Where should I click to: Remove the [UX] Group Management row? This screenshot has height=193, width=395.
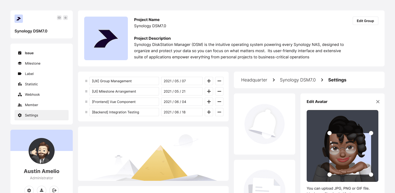219,81
